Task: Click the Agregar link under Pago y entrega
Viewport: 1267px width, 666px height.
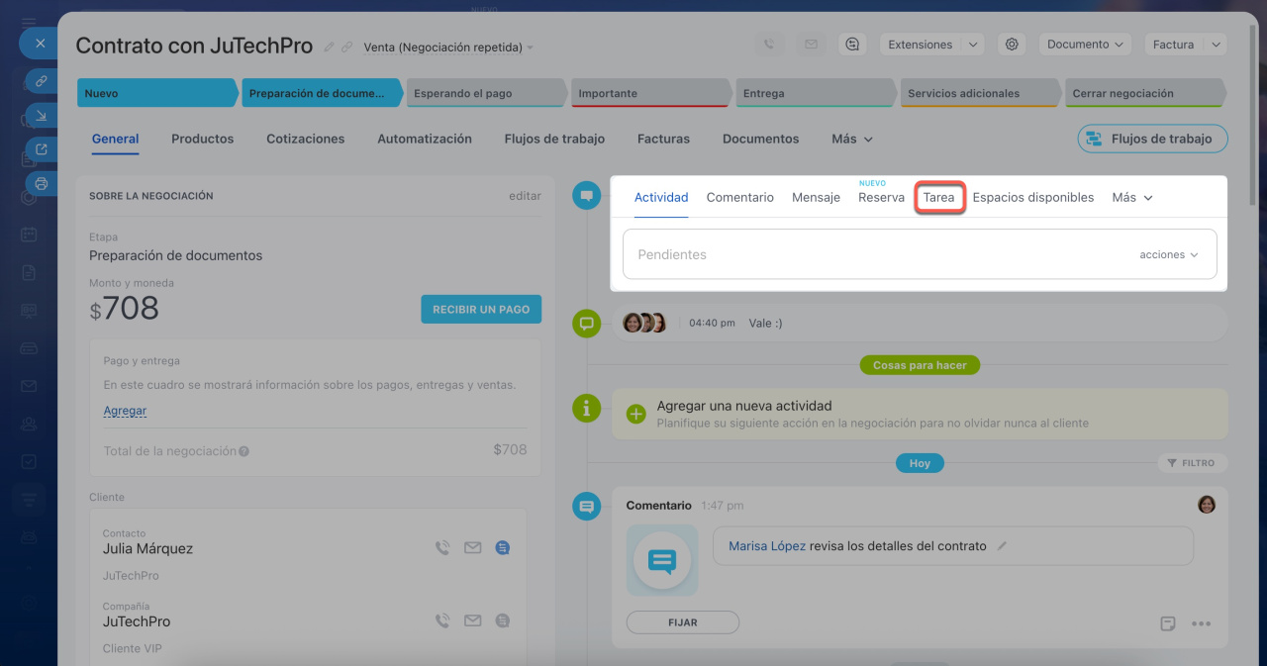Action: tap(125, 411)
